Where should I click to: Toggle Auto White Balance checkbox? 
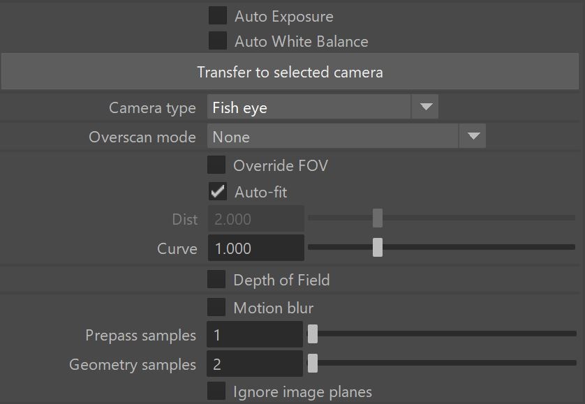point(218,40)
